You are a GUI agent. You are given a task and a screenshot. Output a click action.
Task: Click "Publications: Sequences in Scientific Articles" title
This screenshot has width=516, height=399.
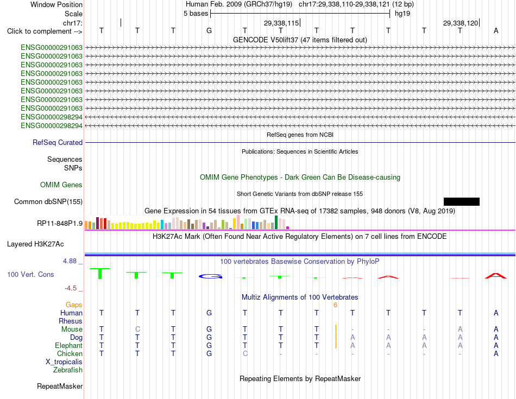point(300,151)
